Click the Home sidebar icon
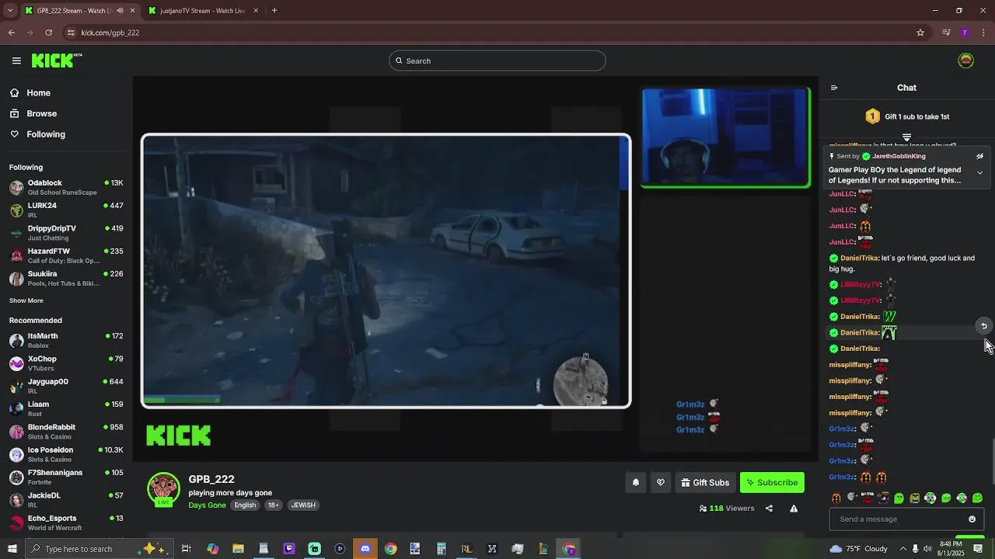The width and height of the screenshot is (995, 559). pyautogui.click(x=15, y=92)
